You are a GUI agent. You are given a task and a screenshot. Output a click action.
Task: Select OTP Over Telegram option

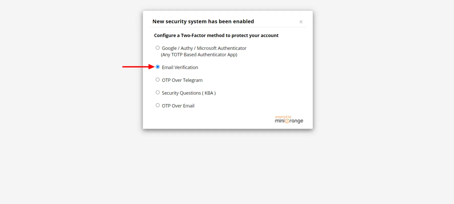click(157, 79)
